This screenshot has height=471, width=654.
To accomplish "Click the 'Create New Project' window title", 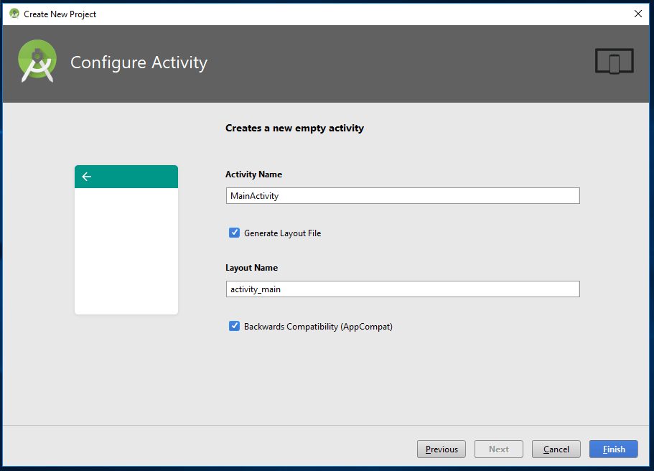I will click(60, 14).
